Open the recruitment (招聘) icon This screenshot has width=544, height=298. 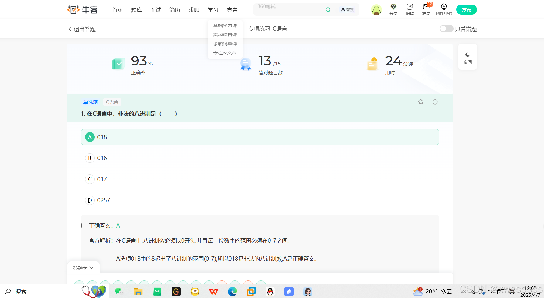pos(410,10)
